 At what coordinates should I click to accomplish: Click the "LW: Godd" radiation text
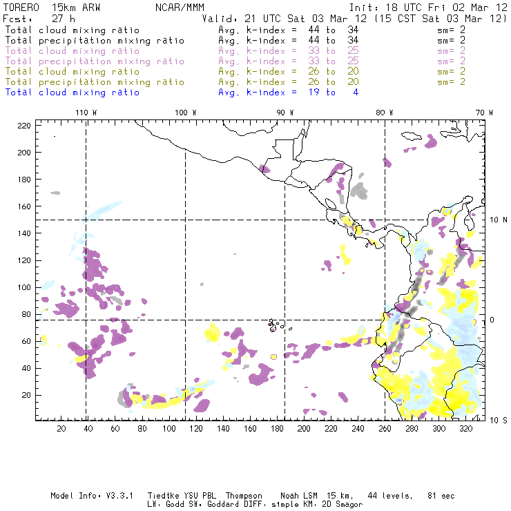pyautogui.click(x=166, y=505)
